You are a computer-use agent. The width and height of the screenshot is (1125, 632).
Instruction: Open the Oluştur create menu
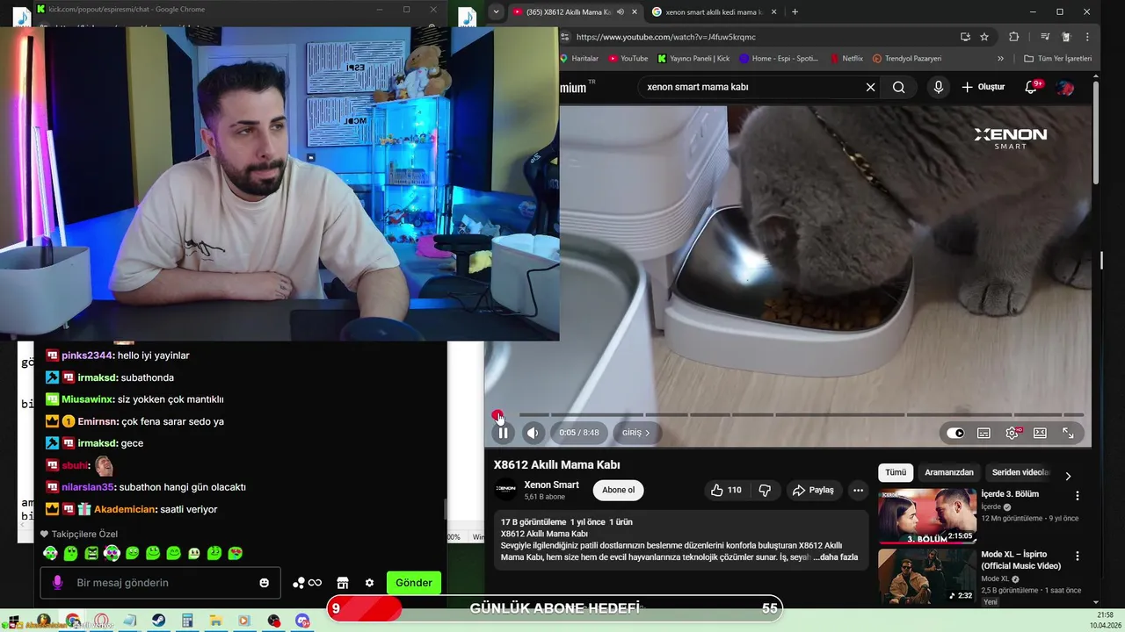983,87
